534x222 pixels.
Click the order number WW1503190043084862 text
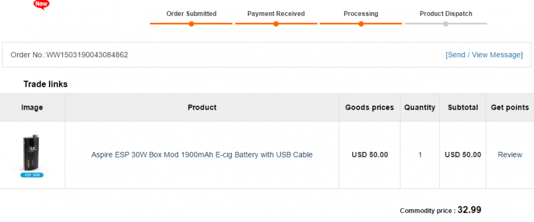(x=87, y=55)
